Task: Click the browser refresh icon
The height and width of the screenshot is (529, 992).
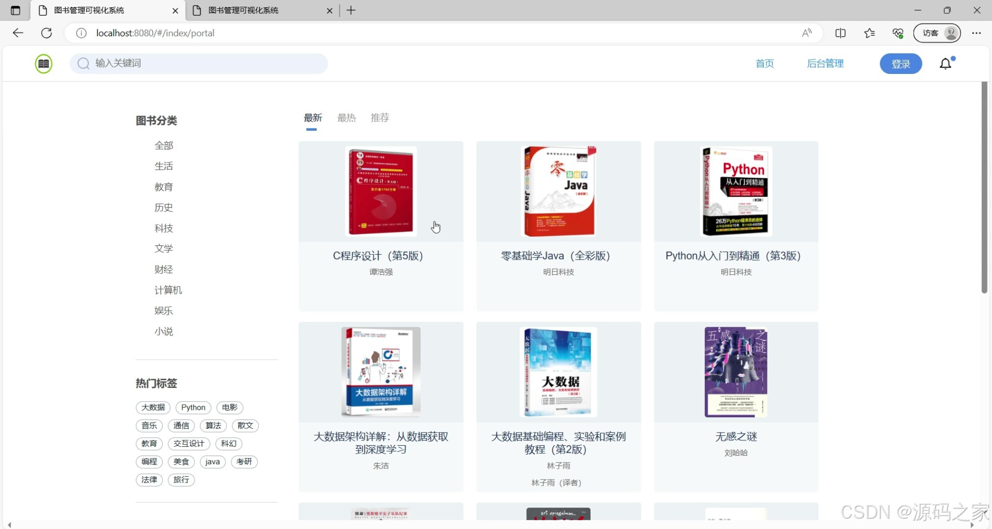Action: [x=47, y=33]
